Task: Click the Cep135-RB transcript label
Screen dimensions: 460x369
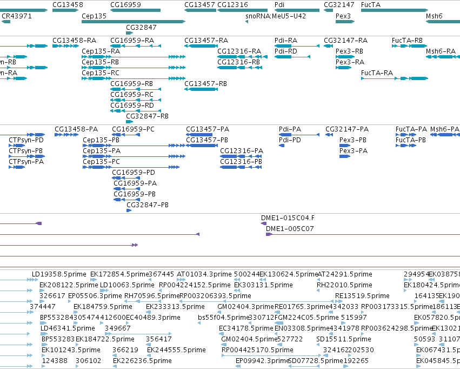Action: [x=100, y=62]
